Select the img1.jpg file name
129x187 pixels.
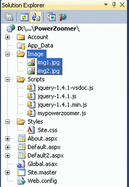coord(50,62)
